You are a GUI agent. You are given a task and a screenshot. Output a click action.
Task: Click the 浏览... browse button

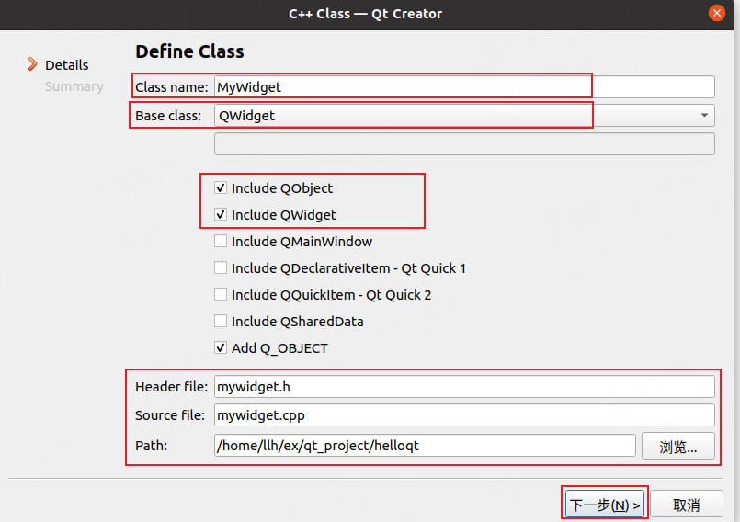point(678,446)
